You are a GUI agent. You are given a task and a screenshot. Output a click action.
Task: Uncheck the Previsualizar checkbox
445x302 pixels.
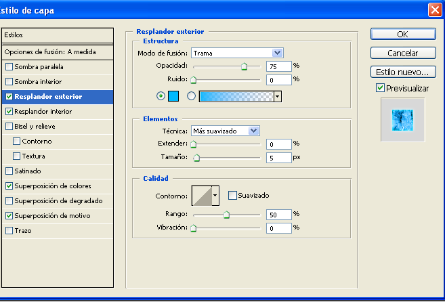380,88
